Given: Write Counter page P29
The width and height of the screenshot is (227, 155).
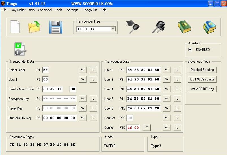Looking at the screenshot, I should pos(167,118).
